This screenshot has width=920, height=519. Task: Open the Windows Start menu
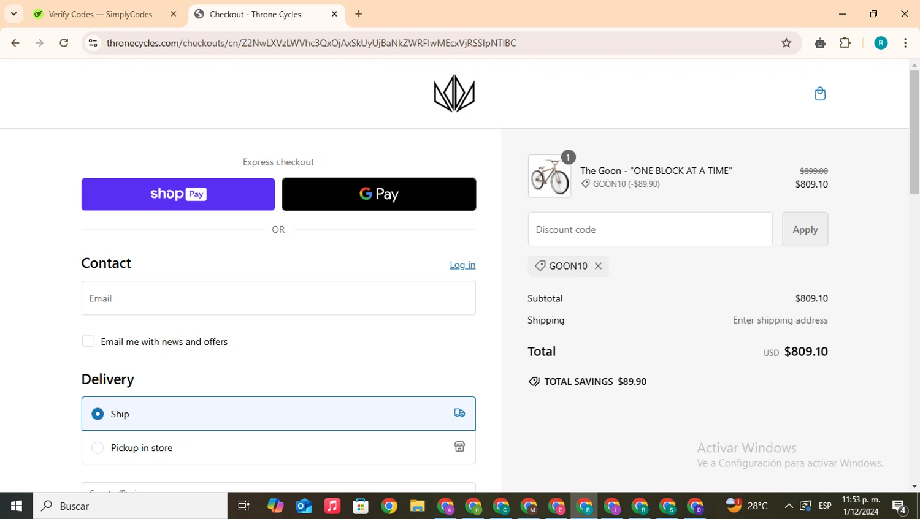pyautogui.click(x=17, y=506)
